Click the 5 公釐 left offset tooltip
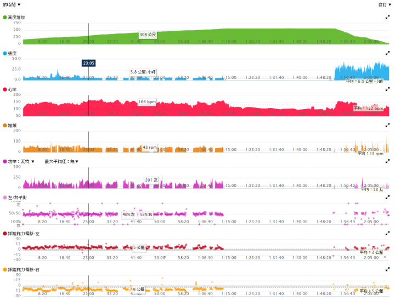This screenshot has width=395, height=300. coord(139,247)
